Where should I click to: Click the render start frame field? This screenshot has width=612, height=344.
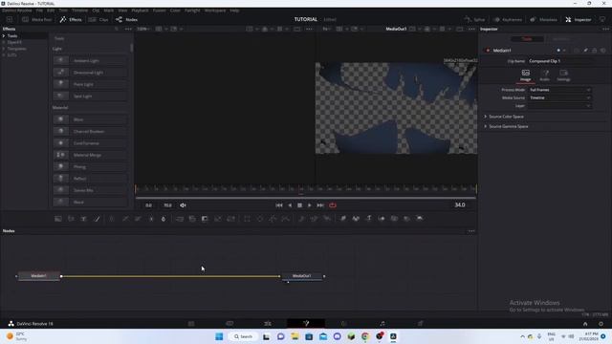[149, 205]
